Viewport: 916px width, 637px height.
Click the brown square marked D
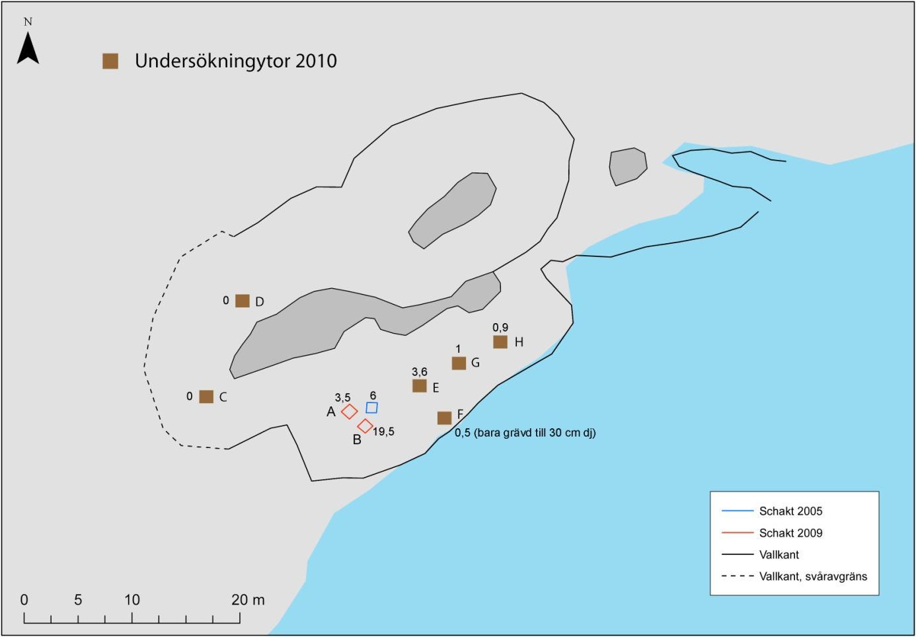(x=243, y=301)
